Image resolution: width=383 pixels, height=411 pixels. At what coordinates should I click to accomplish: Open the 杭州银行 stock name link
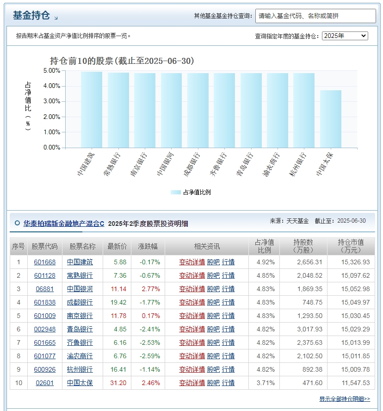coord(80,369)
